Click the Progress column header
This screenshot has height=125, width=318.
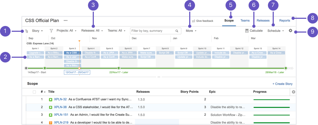click(x=260, y=92)
